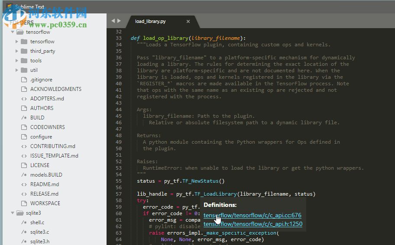The height and width of the screenshot is (245, 395).
Task: Click the CODEOWNERS file icon
Action: pos(24,127)
